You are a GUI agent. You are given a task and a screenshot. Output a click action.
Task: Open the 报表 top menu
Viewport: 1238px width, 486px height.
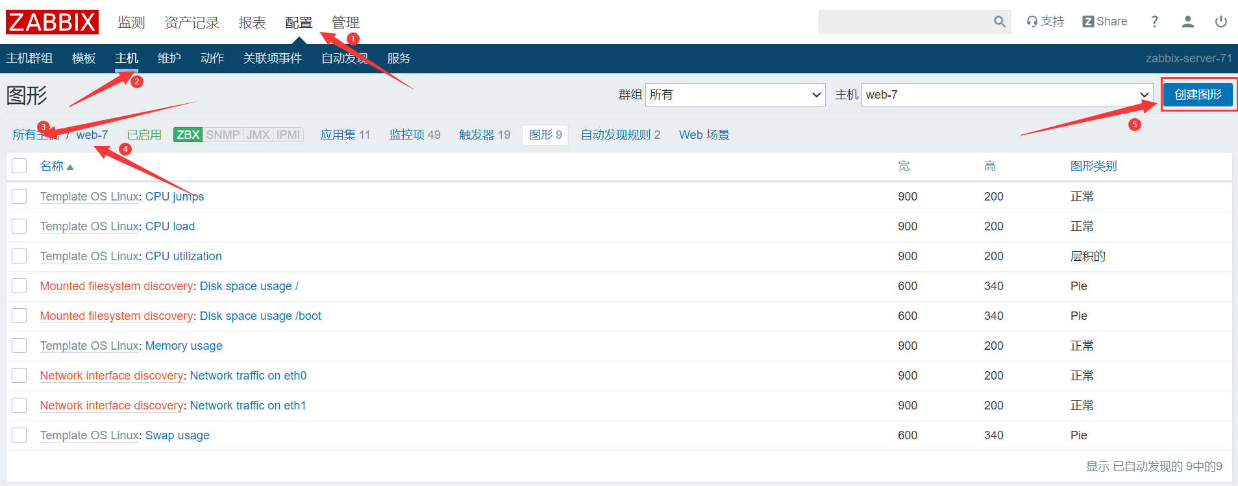252,22
